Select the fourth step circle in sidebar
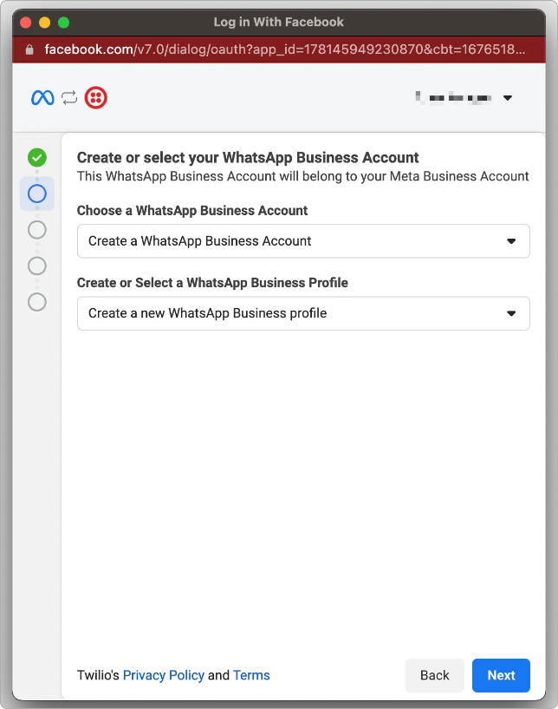 (37, 266)
